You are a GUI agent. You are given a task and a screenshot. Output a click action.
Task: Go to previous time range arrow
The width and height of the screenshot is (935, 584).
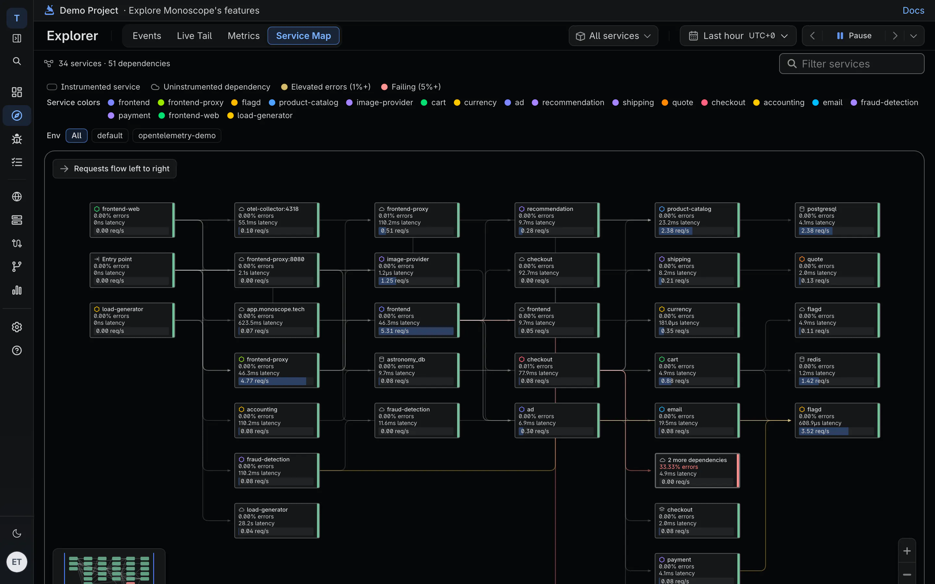pos(812,36)
